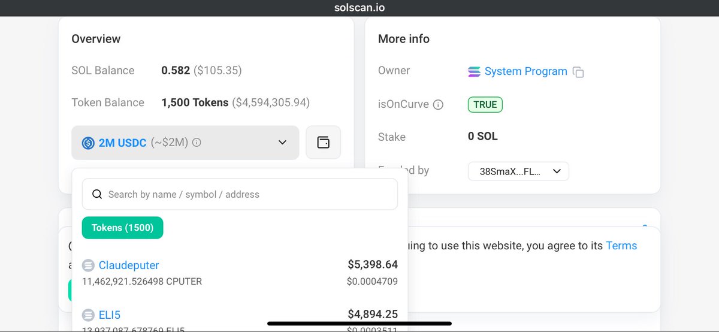This screenshot has height=332, width=719.
Task: Click the Overview heading
Action: coord(96,39)
